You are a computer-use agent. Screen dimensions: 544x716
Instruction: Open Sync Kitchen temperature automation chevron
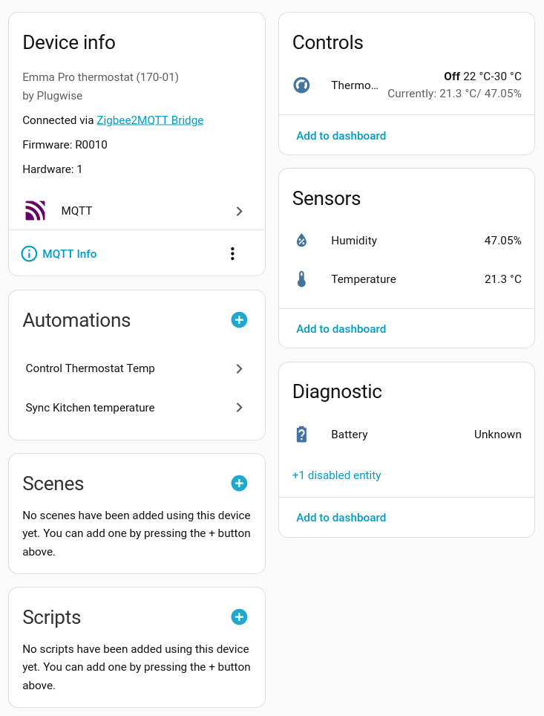(x=239, y=408)
